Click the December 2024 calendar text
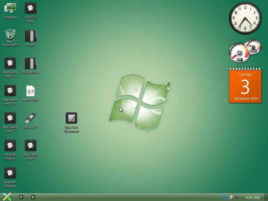268x201 pixels. click(x=246, y=99)
